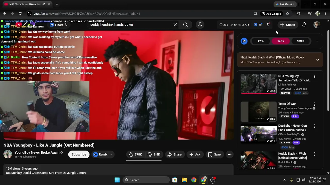Click the Ask button

pos(195,154)
